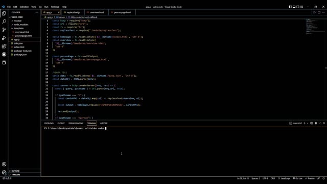Open the Go menu
Image resolution: width=327 pixels, height=184 pixels.
pyautogui.click(x=40, y=7)
